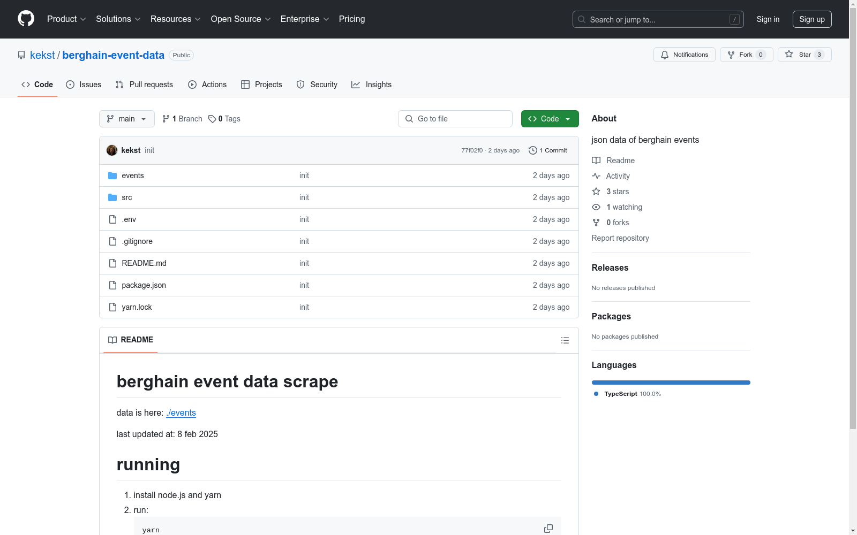Click the Report repository link

(620, 238)
